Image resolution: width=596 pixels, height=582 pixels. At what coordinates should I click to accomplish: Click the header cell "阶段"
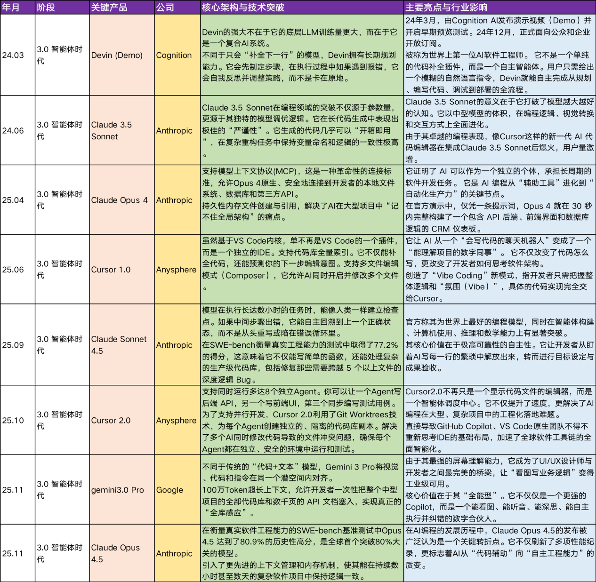pos(62,8)
